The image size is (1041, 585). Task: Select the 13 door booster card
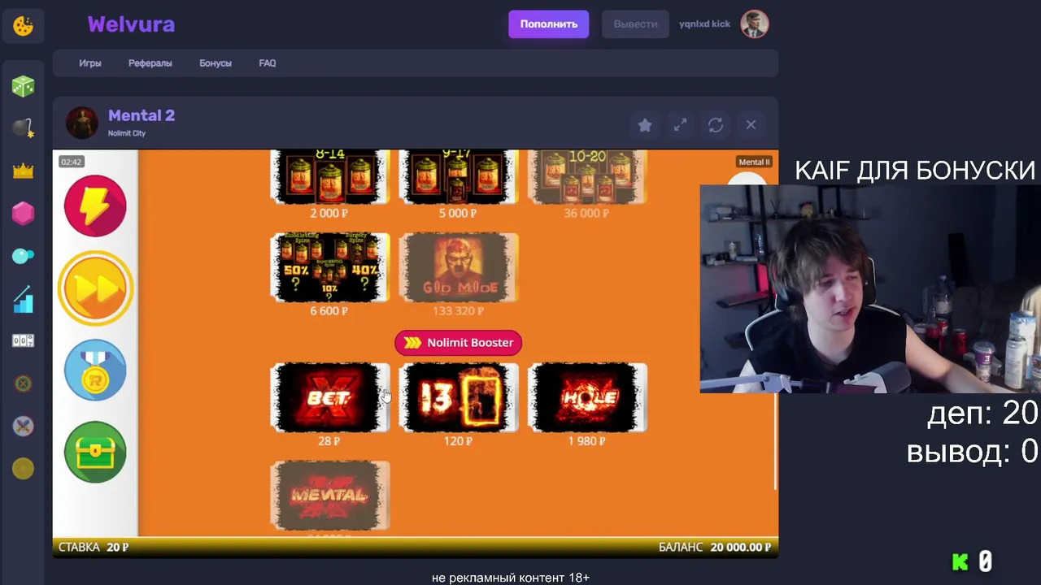pyautogui.click(x=459, y=397)
